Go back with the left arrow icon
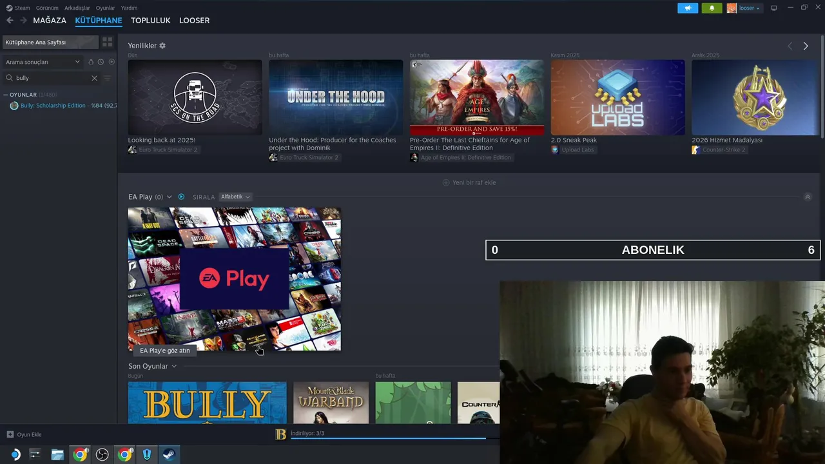Image resolution: width=825 pixels, height=464 pixels. click(x=10, y=21)
